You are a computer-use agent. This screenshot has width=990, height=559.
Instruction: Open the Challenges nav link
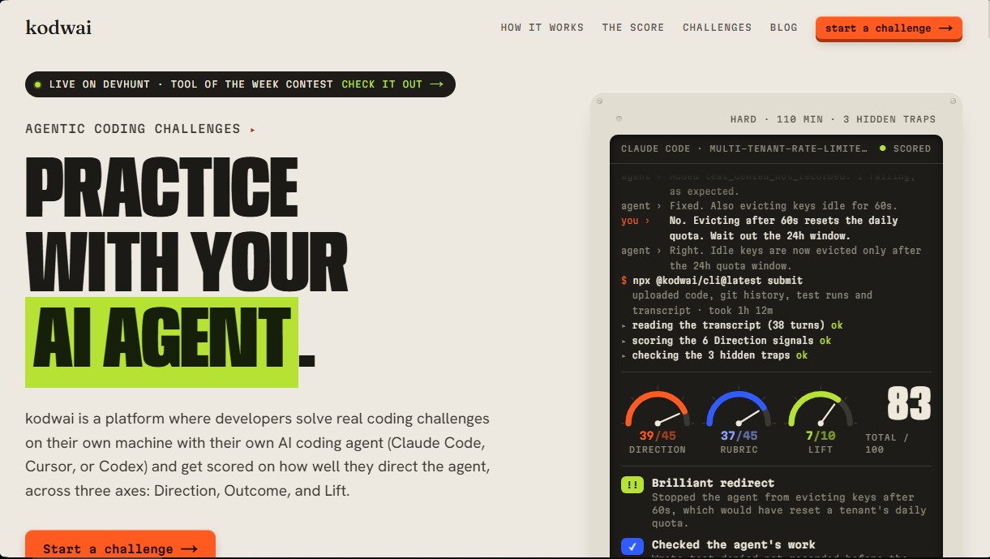(x=717, y=28)
